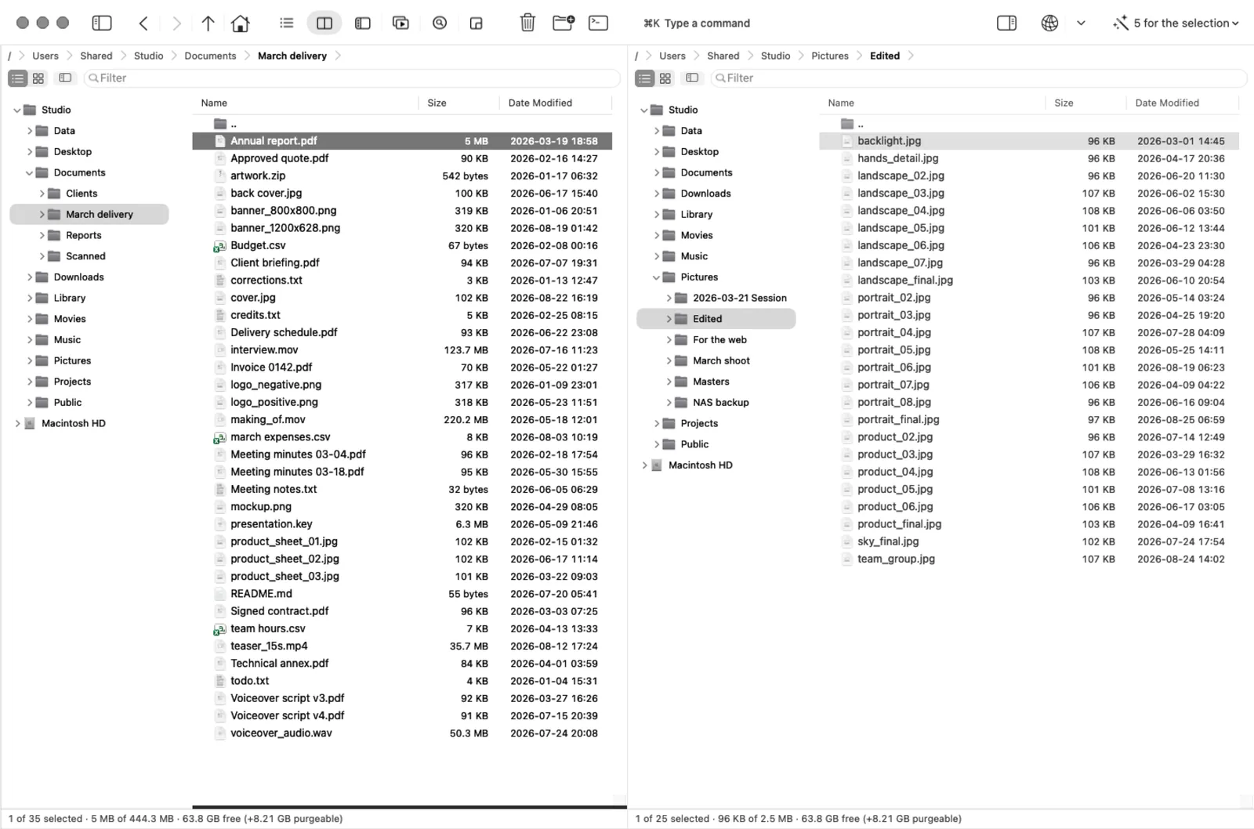
Task: Open the Quick Look magnifier icon
Action: (440, 23)
